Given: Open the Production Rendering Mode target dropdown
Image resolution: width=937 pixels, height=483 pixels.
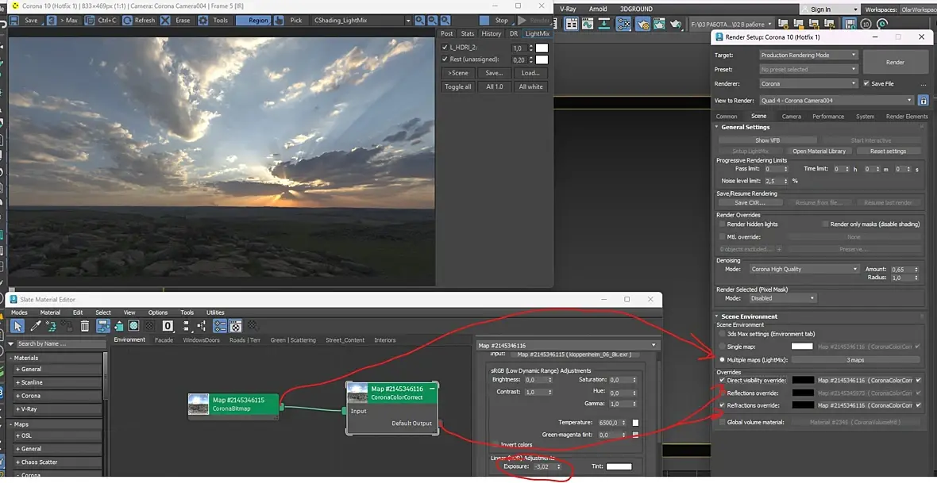Looking at the screenshot, I should [808, 56].
